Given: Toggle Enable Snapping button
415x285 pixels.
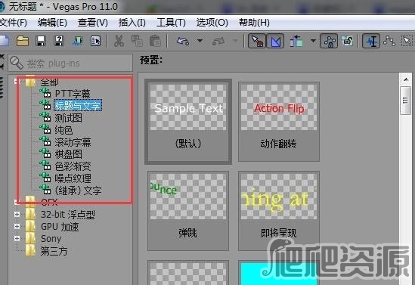Looking at the screenshot, I should click(x=257, y=41).
